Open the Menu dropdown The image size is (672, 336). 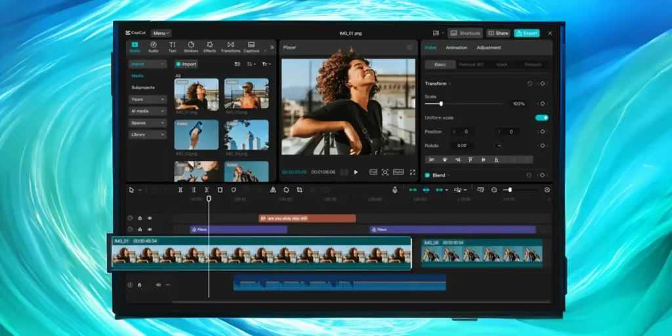point(161,33)
